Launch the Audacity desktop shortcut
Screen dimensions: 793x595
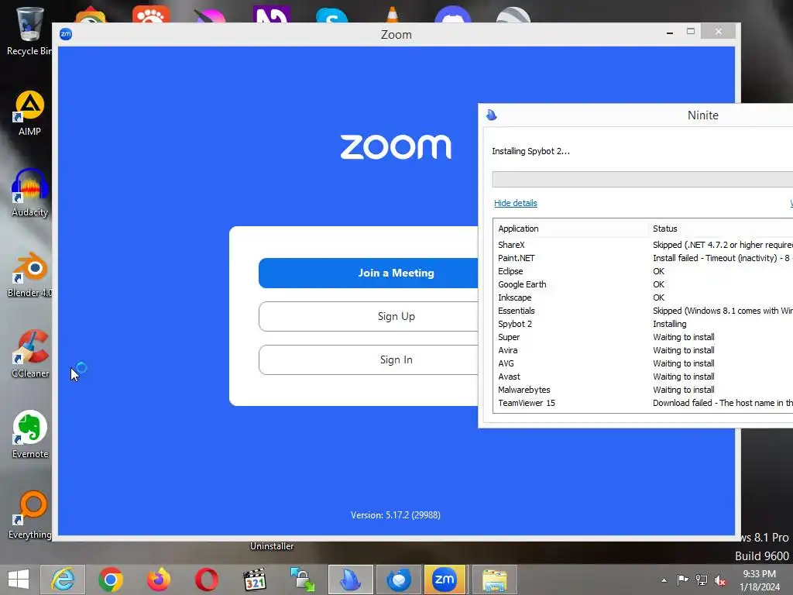point(29,193)
